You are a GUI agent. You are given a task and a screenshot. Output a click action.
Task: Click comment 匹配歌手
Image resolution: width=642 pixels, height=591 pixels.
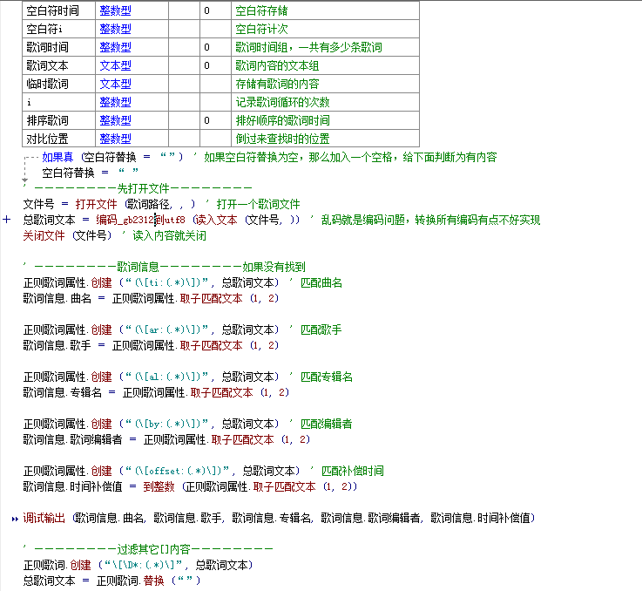tap(321, 329)
